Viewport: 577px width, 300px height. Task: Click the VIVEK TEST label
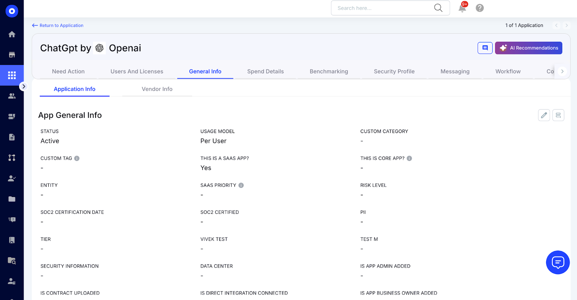(x=214, y=239)
